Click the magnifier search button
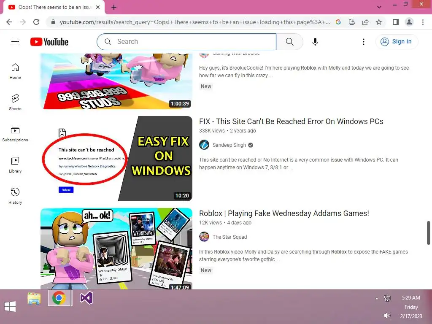The height and width of the screenshot is (324, 432). pyautogui.click(x=289, y=42)
